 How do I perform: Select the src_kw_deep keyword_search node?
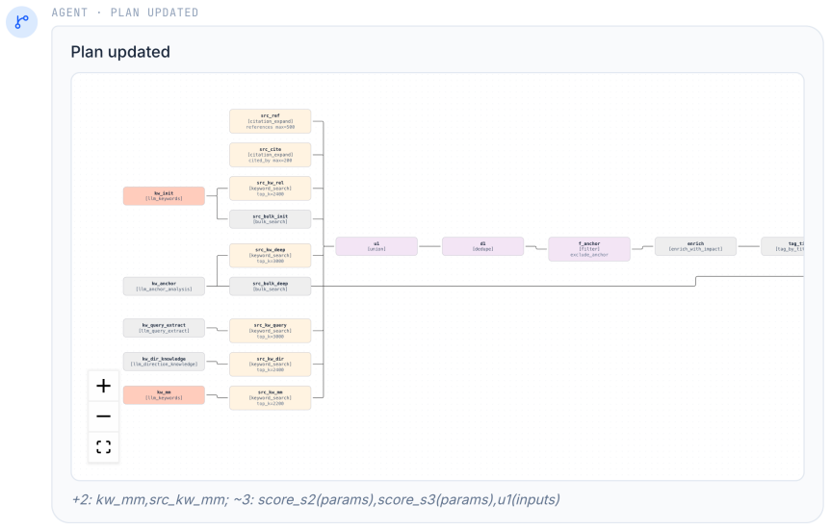pyautogui.click(x=270, y=256)
